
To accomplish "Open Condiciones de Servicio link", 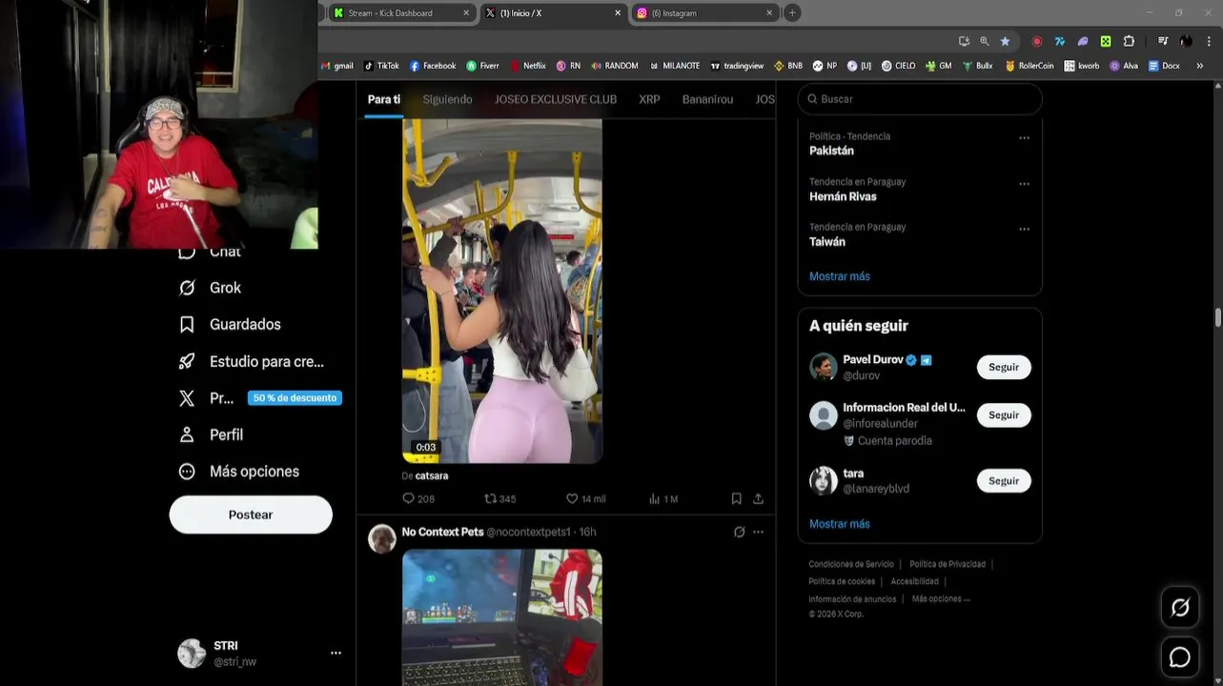I will [851, 564].
